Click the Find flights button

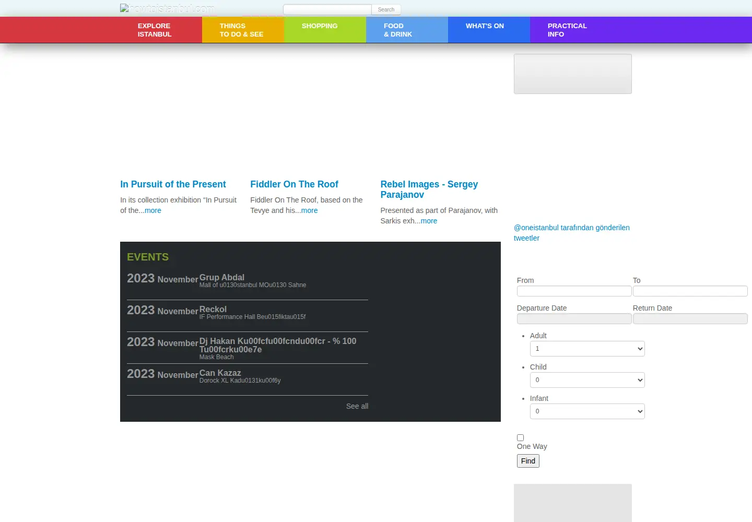[528, 461]
